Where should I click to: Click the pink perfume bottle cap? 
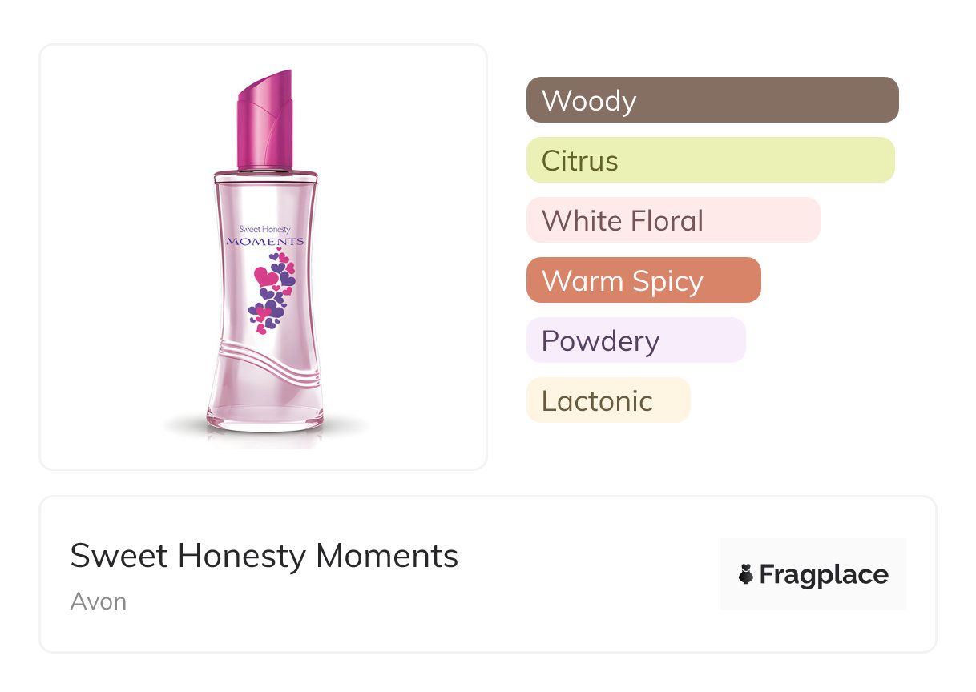(x=265, y=119)
